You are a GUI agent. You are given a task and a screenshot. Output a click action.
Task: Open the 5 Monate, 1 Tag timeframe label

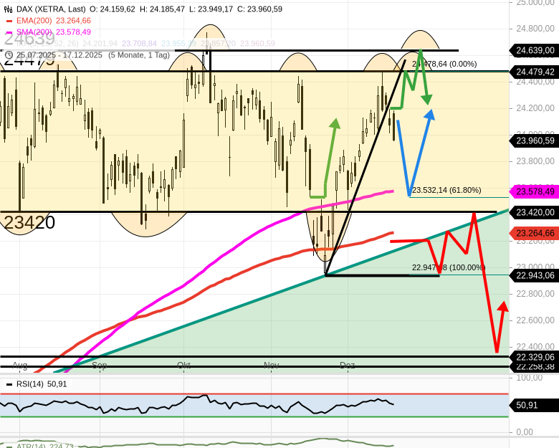[x=139, y=55]
